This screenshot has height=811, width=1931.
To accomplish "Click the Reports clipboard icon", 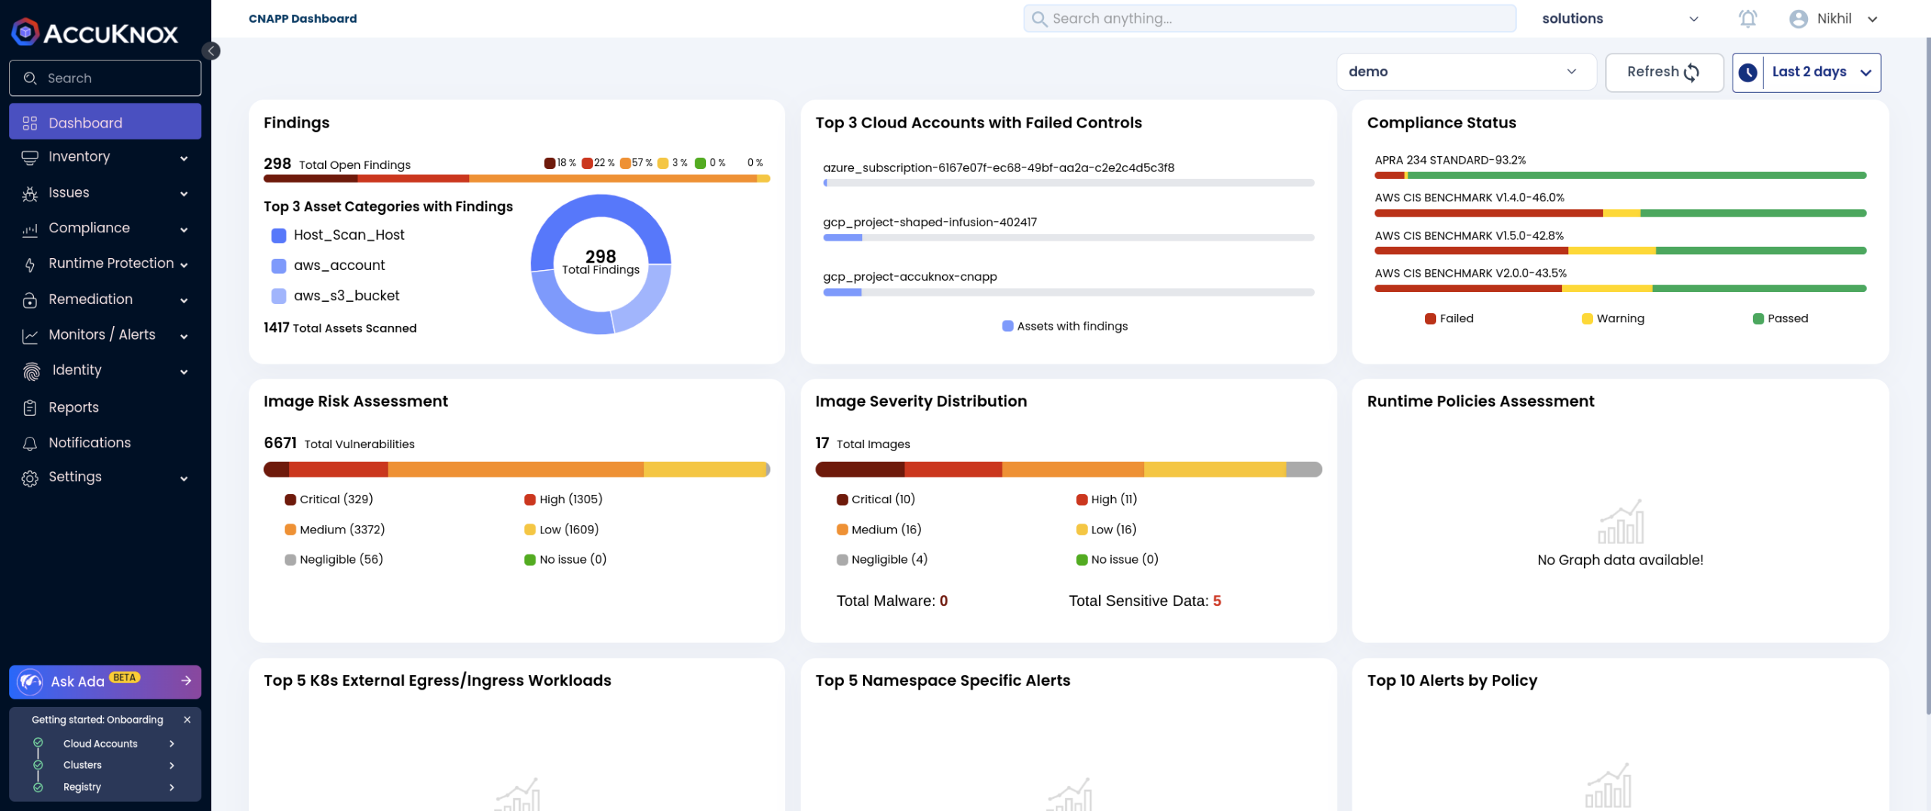I will click(x=30, y=407).
